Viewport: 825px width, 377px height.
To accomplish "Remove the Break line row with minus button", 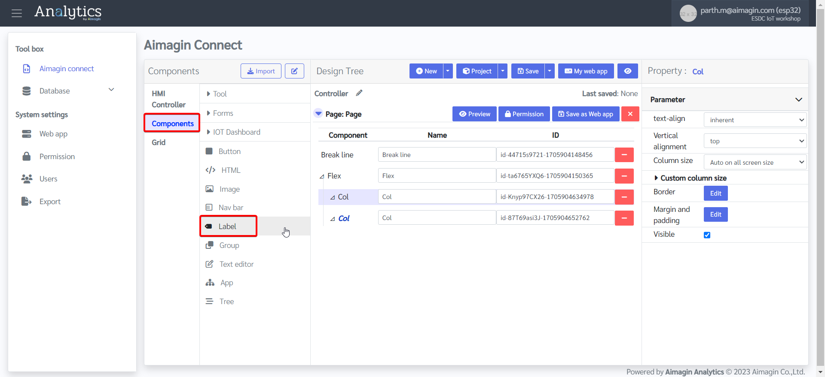I will [x=624, y=155].
